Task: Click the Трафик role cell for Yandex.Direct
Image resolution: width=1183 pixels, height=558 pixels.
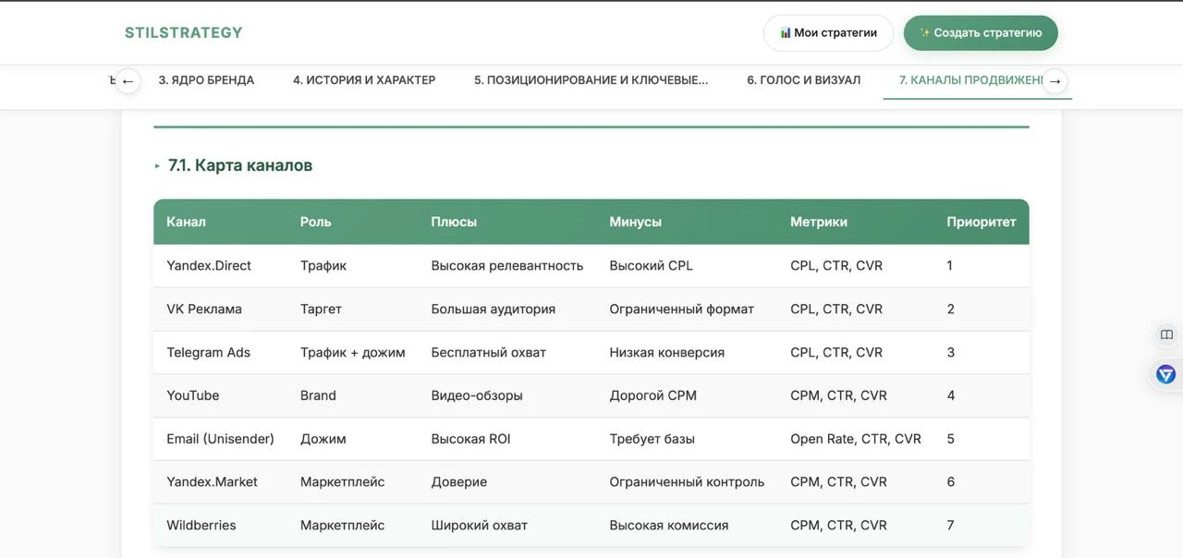Action: tap(323, 266)
